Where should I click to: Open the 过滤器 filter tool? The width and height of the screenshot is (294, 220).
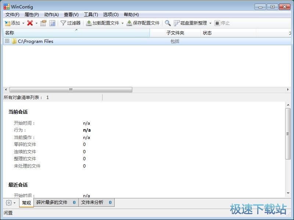pos(71,23)
